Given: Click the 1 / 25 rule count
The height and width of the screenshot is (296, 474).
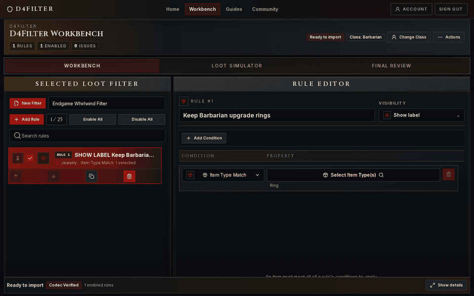Looking at the screenshot, I should [56, 119].
